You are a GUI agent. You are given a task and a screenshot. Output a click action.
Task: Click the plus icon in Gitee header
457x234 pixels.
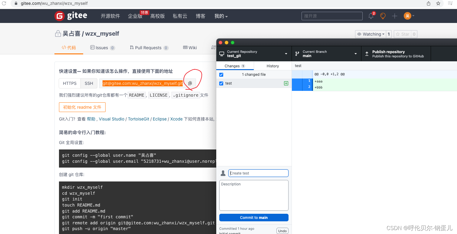click(394, 16)
